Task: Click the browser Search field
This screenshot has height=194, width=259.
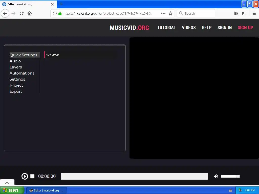Action: (x=196, y=13)
